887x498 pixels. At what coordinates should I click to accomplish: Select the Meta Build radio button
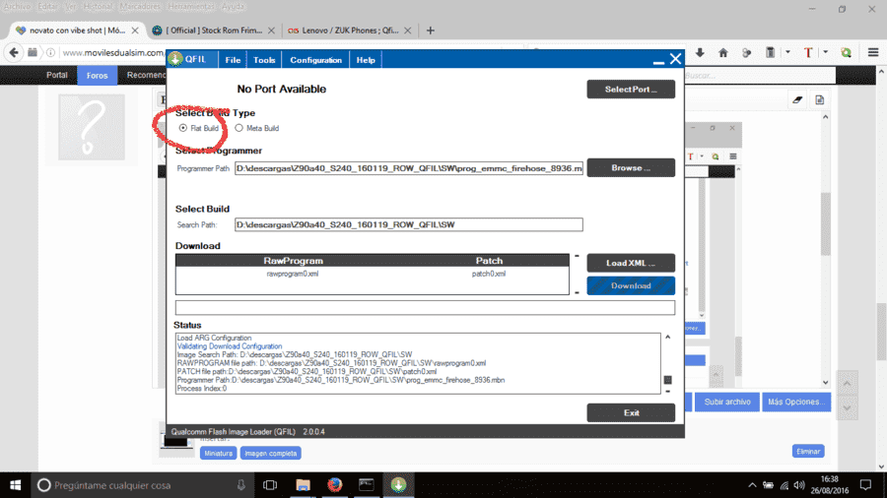point(239,128)
